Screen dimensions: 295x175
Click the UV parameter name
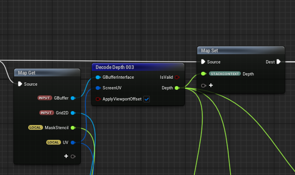coord(66,143)
